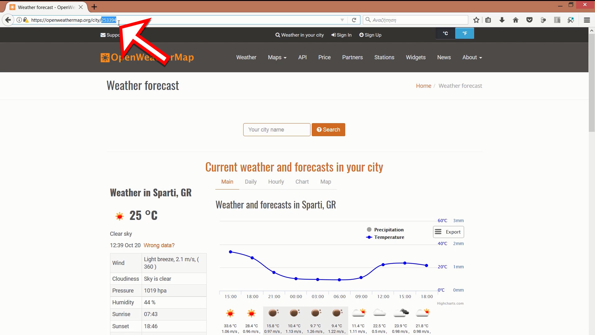This screenshot has height=335, width=595.
Task: Click the Sign Up link
Action: pyautogui.click(x=370, y=35)
